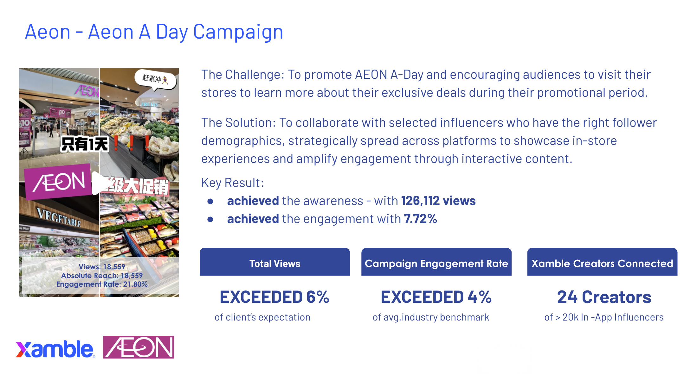Click the Engagement Rate 21.80% caption
This screenshot has width=684, height=374.
[x=102, y=284]
